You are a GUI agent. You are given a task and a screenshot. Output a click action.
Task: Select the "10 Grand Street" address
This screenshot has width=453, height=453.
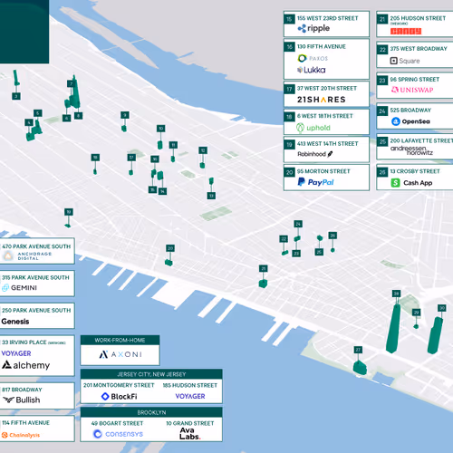(x=189, y=423)
